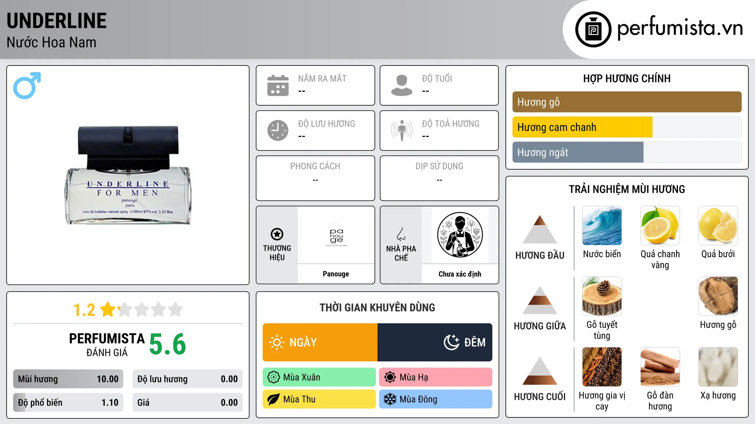Click the 1.2 star rating number

84,310
